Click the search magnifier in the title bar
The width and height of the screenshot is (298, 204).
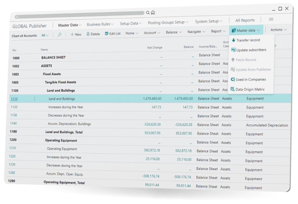[x=147, y=12]
